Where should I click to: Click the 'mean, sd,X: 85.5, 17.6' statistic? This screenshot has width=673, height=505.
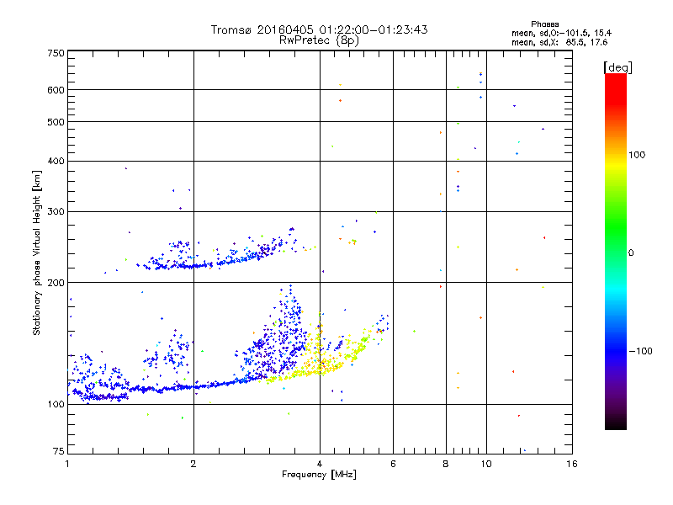tap(559, 42)
